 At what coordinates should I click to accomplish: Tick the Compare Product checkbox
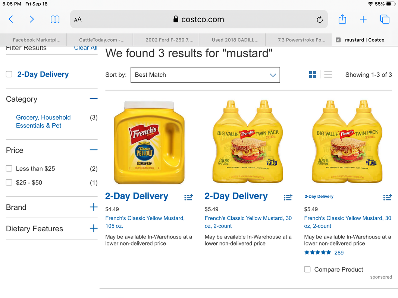307,269
